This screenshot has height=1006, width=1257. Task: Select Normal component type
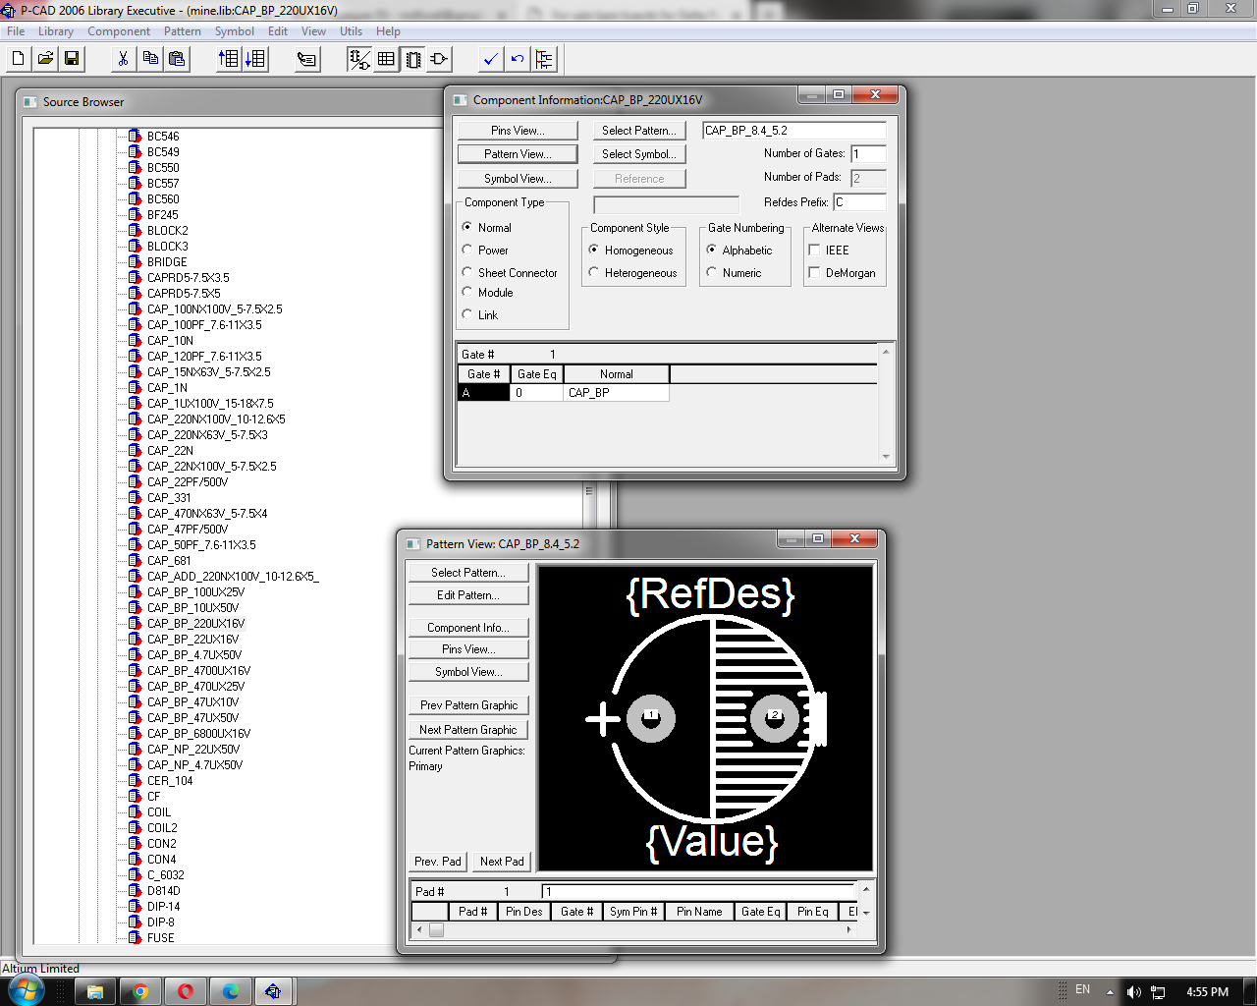(x=467, y=227)
